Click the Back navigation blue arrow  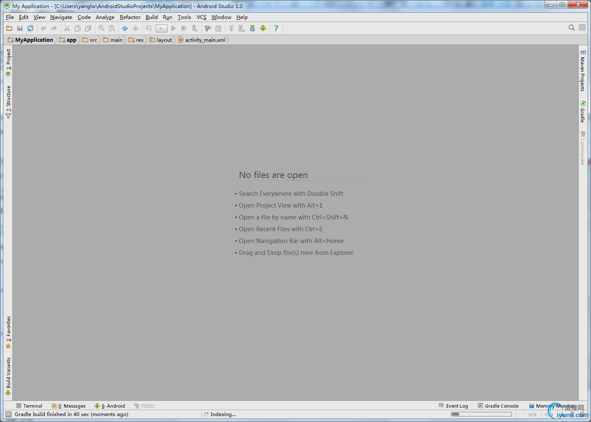point(125,28)
